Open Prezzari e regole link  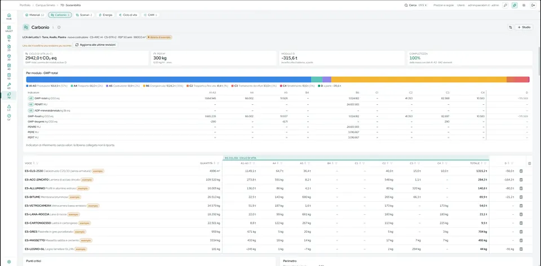click(444, 5)
